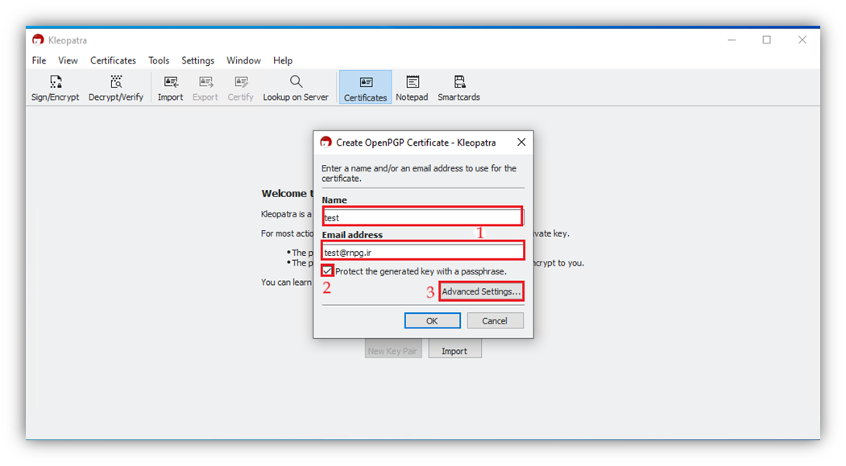Click the Export toolbar icon
Image resolution: width=846 pixels, height=466 pixels.
205,88
